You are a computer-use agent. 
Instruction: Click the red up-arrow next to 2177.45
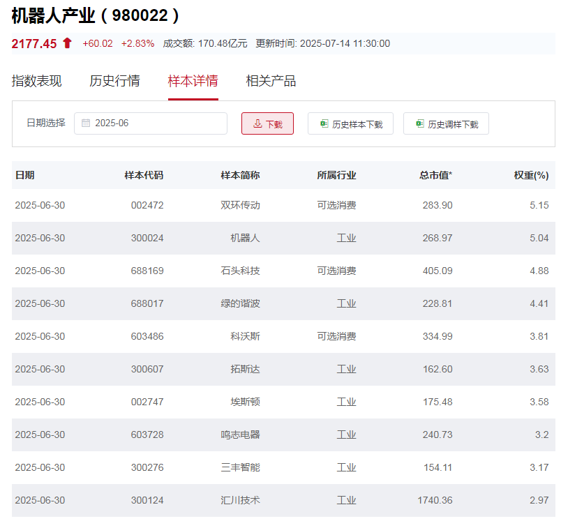pos(67,43)
